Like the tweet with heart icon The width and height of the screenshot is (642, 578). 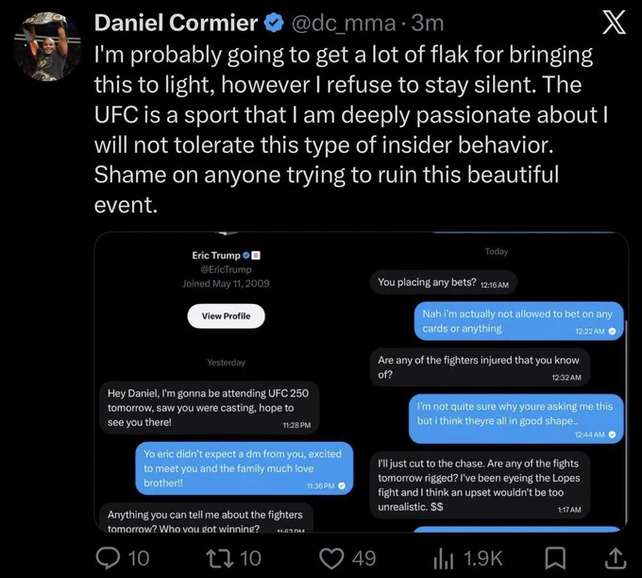[x=331, y=558]
